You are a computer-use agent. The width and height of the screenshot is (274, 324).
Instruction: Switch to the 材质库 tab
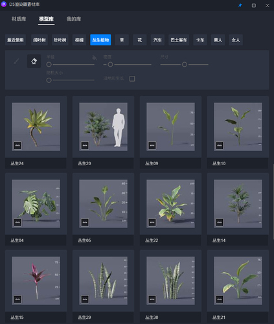[19, 19]
